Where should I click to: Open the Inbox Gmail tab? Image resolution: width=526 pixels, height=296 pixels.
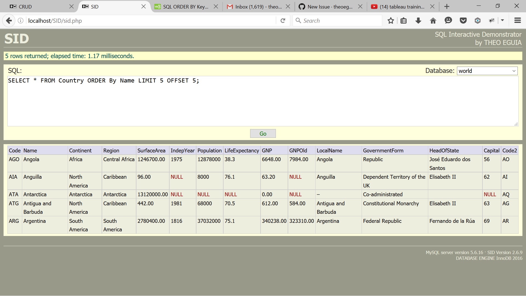coord(255,6)
